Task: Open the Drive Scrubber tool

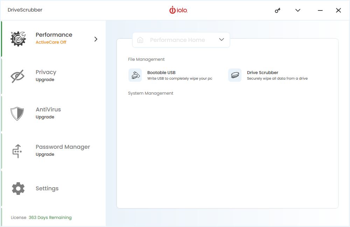Action: point(262,73)
